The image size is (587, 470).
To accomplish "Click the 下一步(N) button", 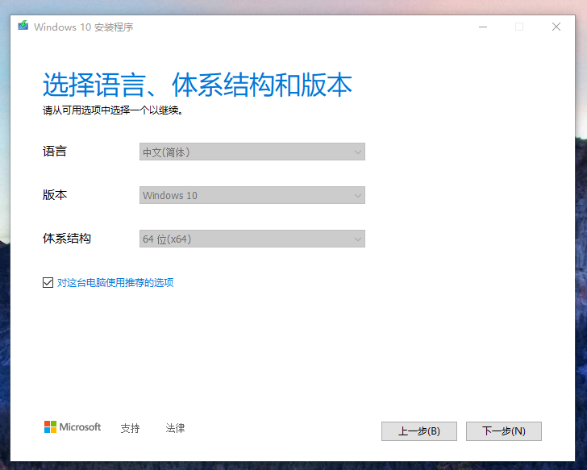I will point(503,431).
